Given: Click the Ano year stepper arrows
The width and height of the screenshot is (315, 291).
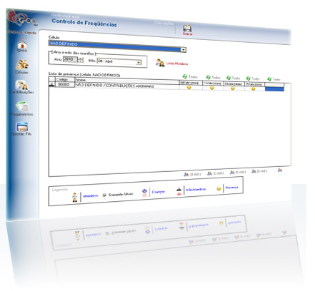Looking at the screenshot, I should (81, 60).
